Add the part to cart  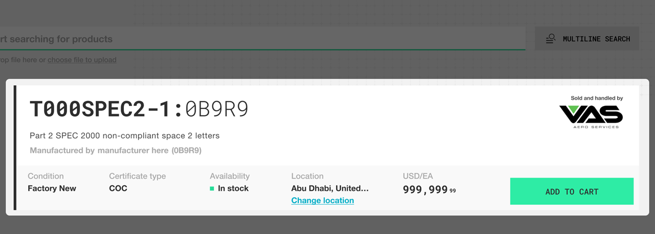(572, 192)
